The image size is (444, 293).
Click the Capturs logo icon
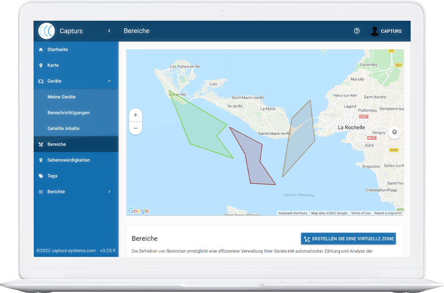click(x=46, y=31)
